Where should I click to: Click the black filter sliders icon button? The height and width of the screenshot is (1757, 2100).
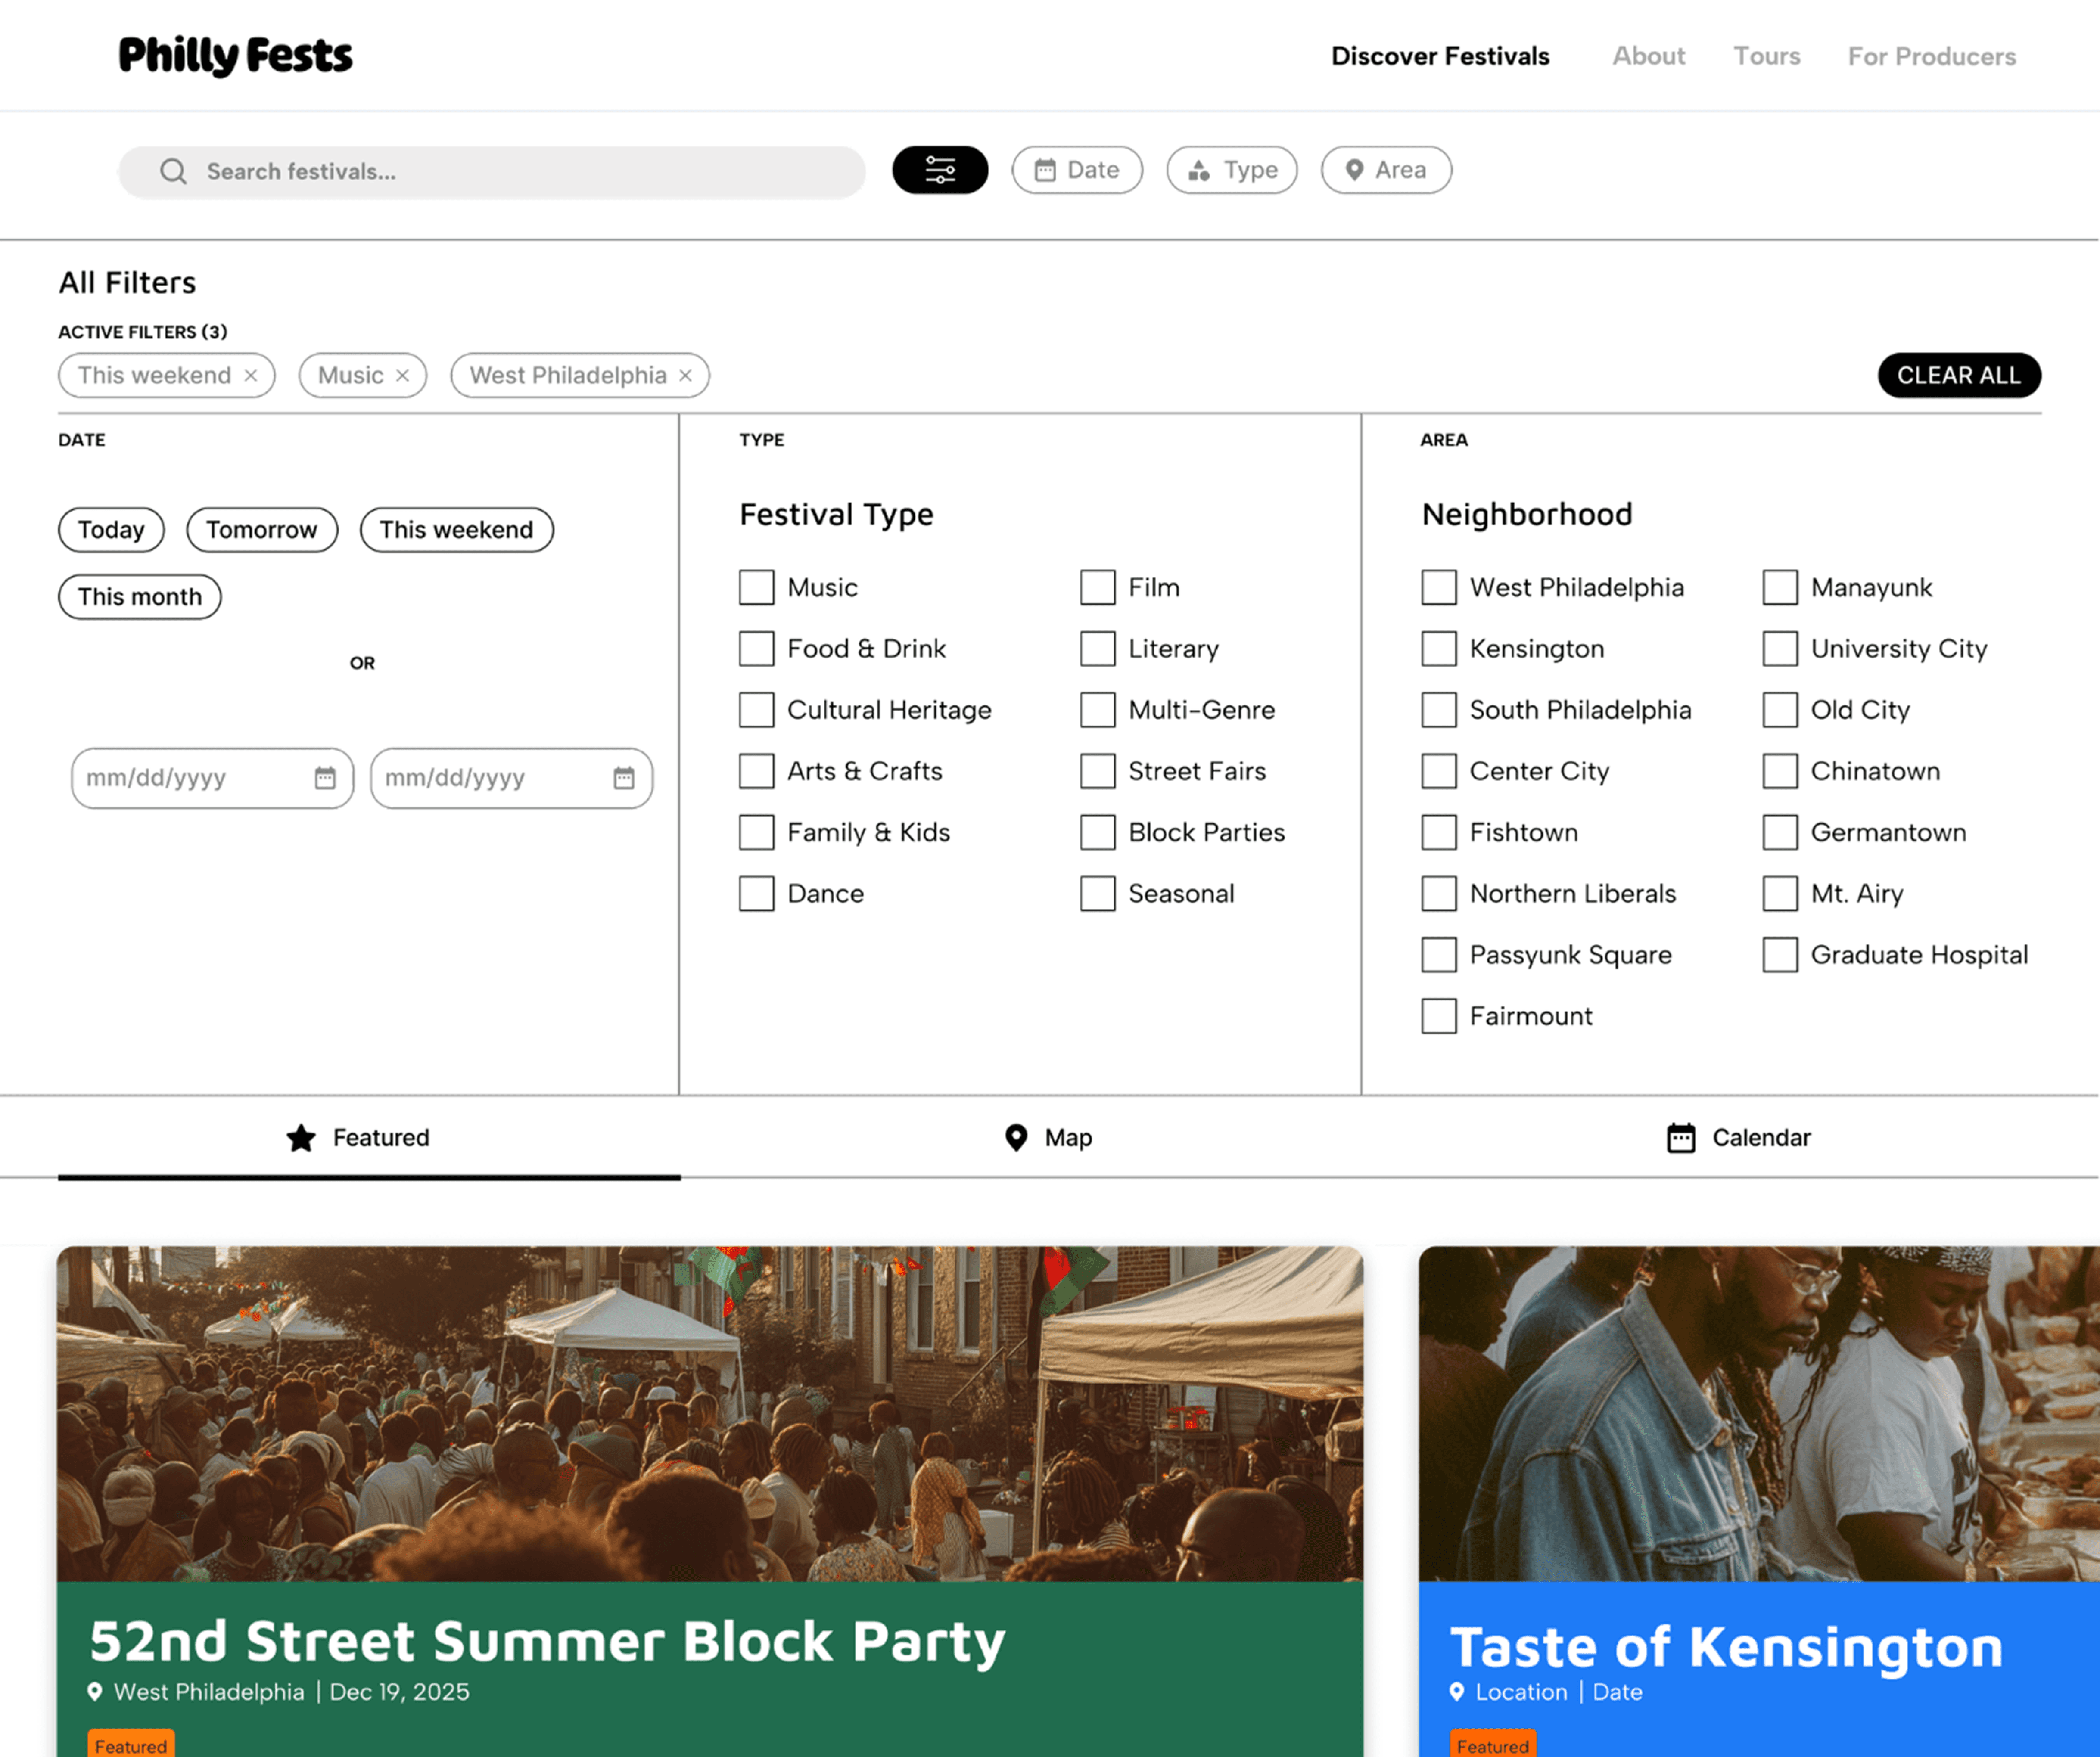tap(940, 170)
